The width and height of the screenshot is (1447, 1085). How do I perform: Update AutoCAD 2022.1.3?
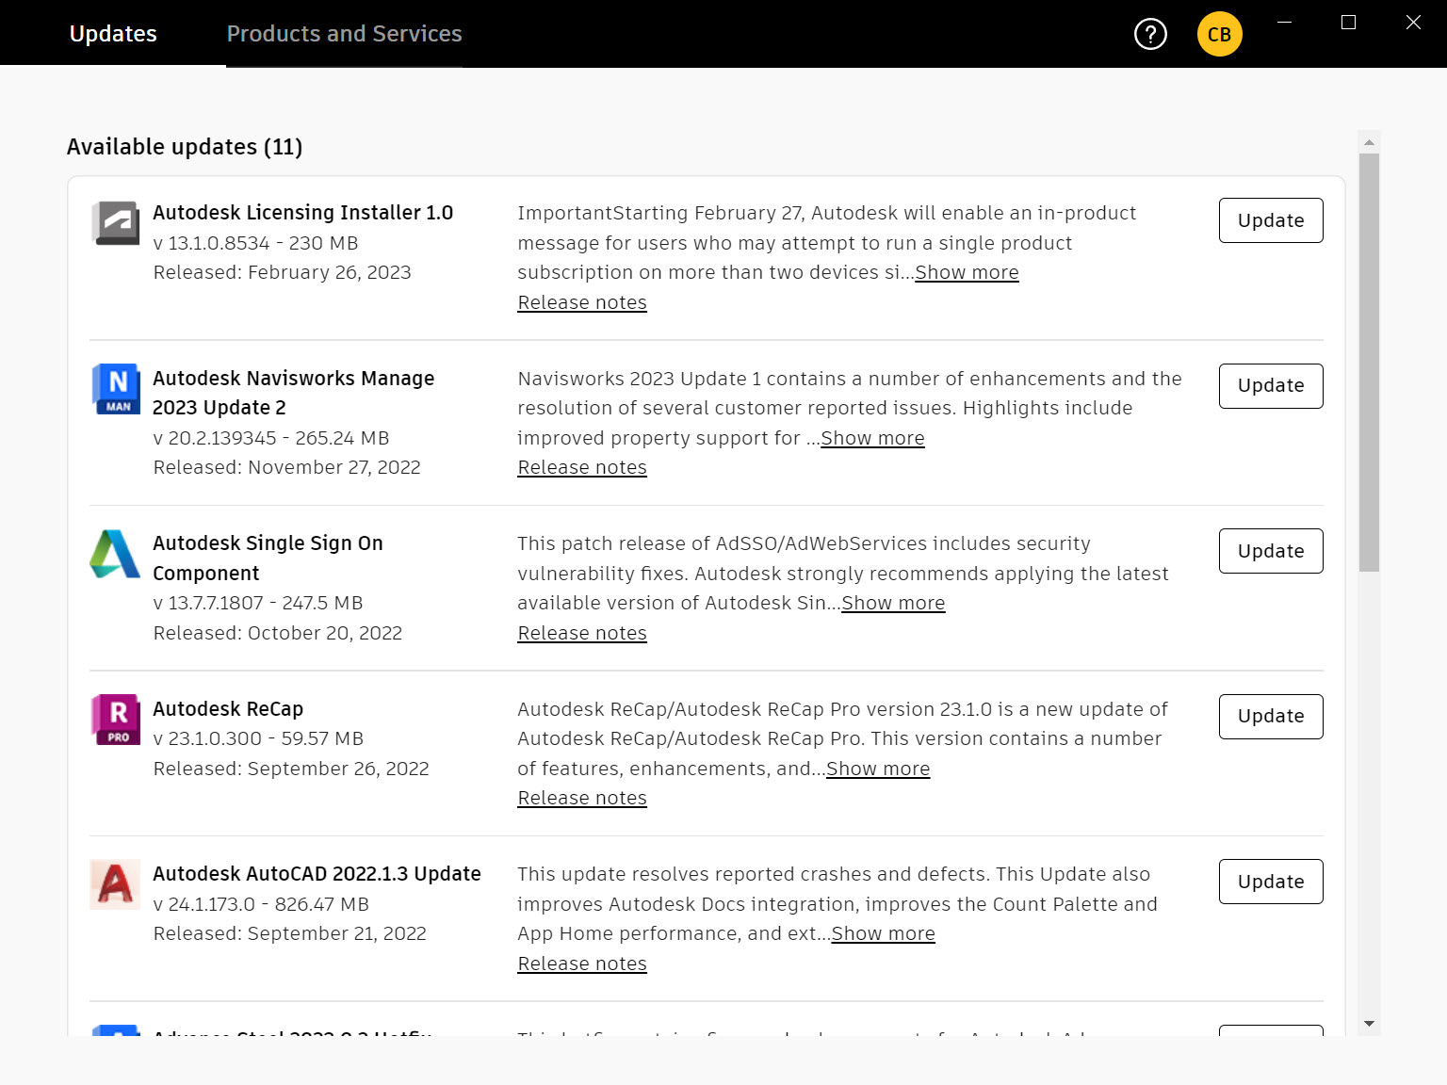(1271, 882)
